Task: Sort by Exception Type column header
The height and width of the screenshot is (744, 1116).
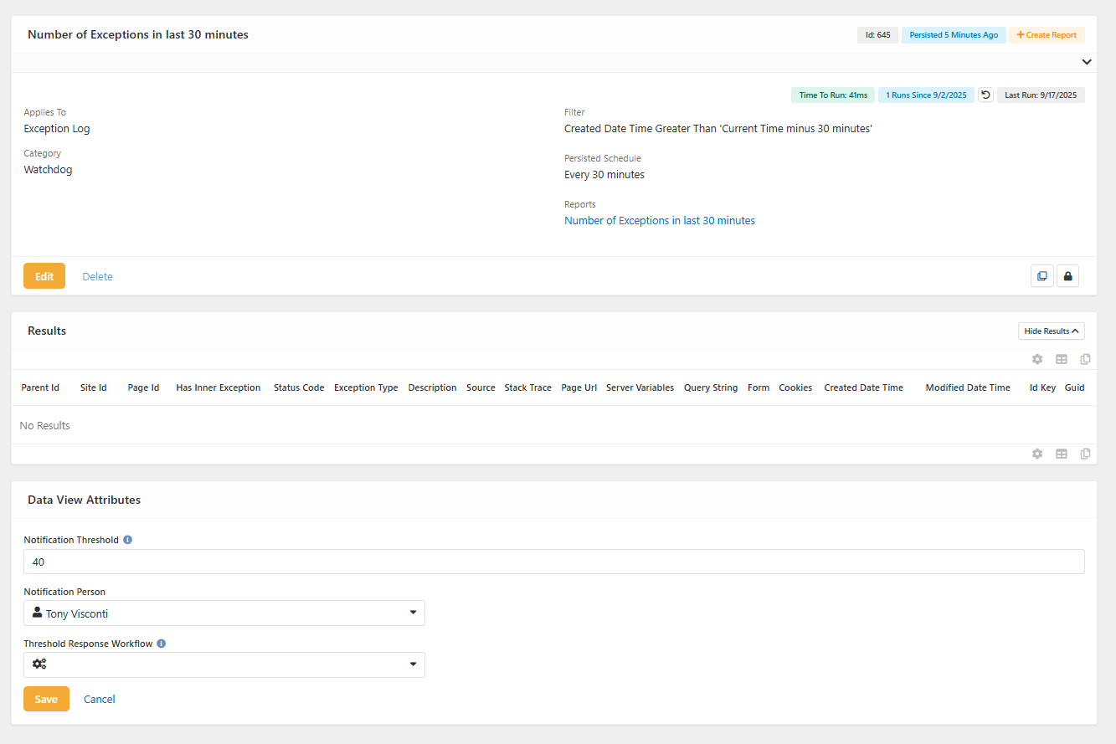Action: coord(366,387)
